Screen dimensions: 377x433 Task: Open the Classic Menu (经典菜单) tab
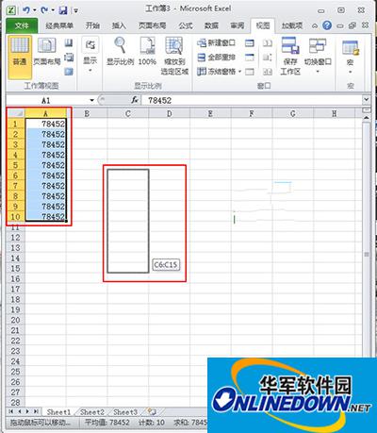(59, 25)
